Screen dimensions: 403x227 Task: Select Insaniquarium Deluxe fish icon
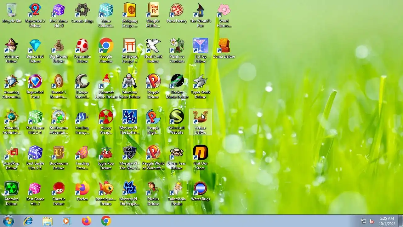106,188
